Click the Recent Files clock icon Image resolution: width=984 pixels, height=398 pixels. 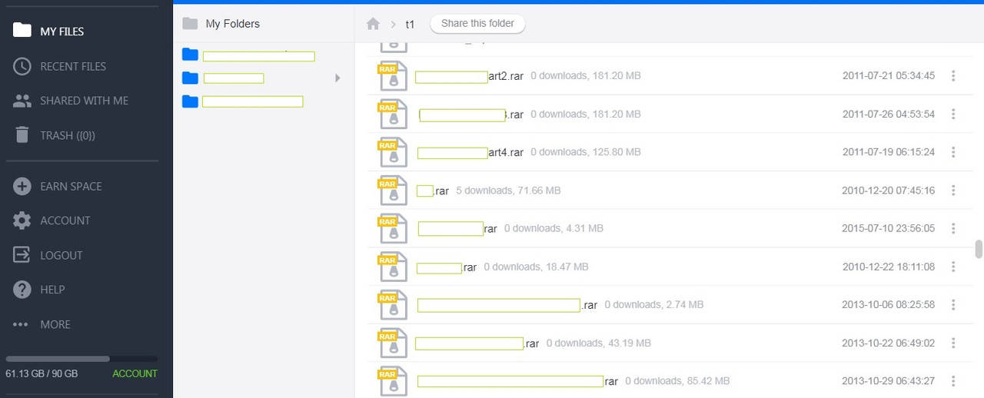[22, 66]
